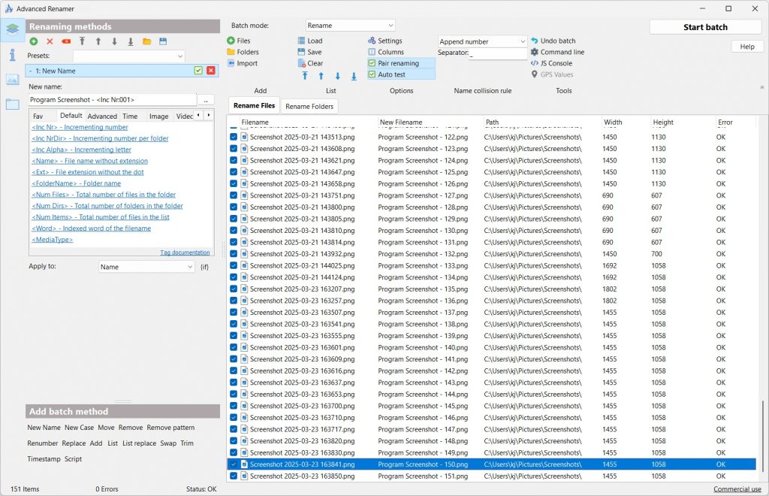Uncheck file Screenshot 2025-03-23 163850.png

pyautogui.click(x=234, y=476)
